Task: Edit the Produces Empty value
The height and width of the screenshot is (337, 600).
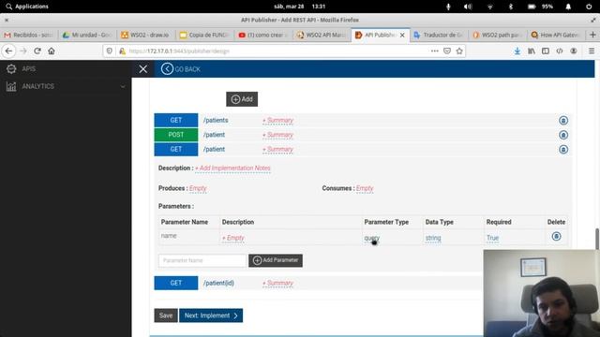Action: 198,188
